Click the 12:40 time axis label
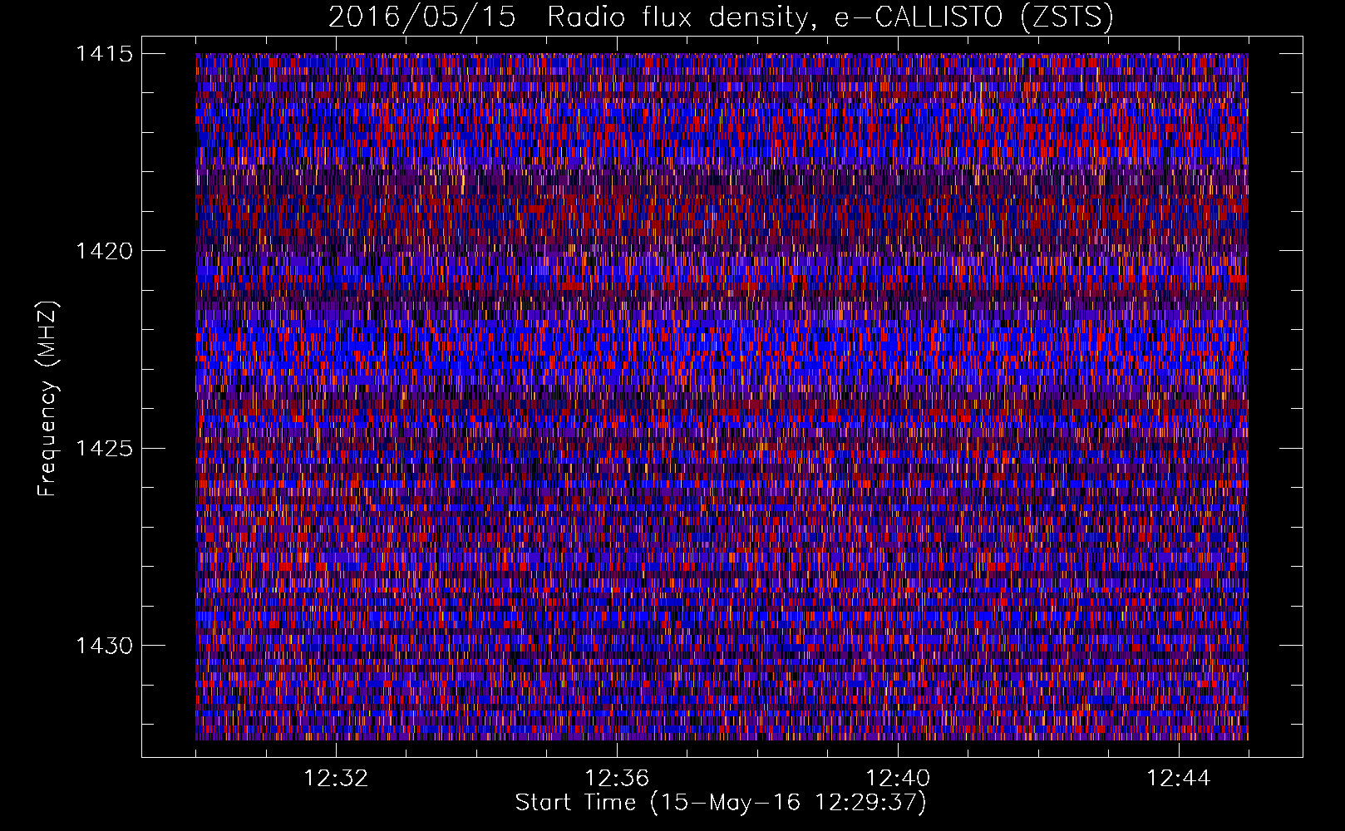The image size is (1345, 831). [898, 779]
